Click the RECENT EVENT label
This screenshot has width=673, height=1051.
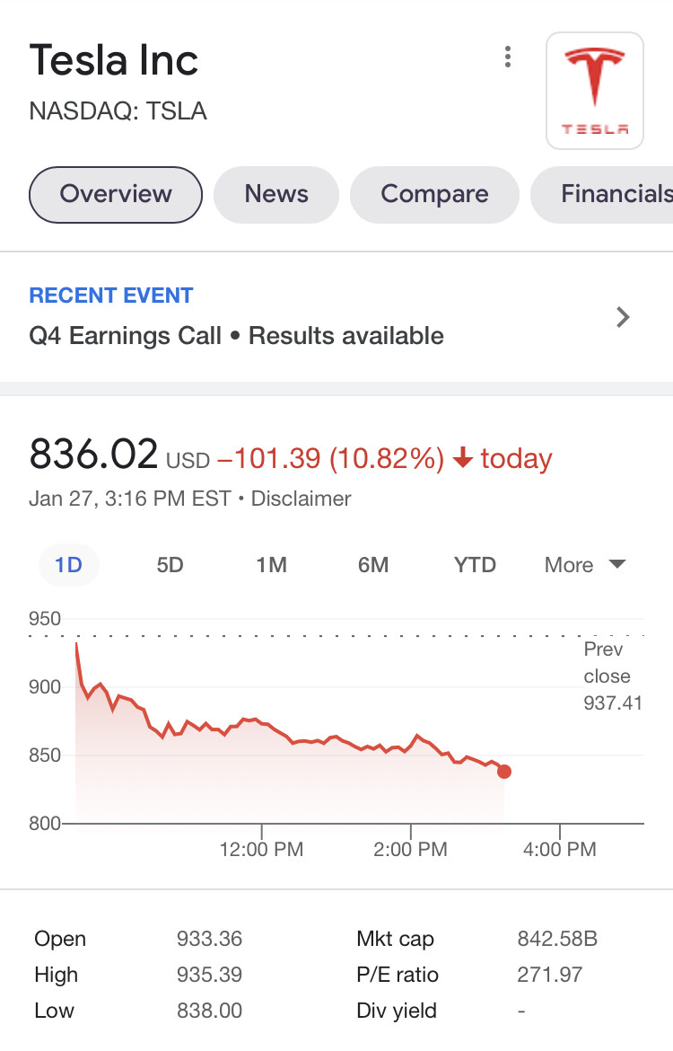(x=111, y=296)
